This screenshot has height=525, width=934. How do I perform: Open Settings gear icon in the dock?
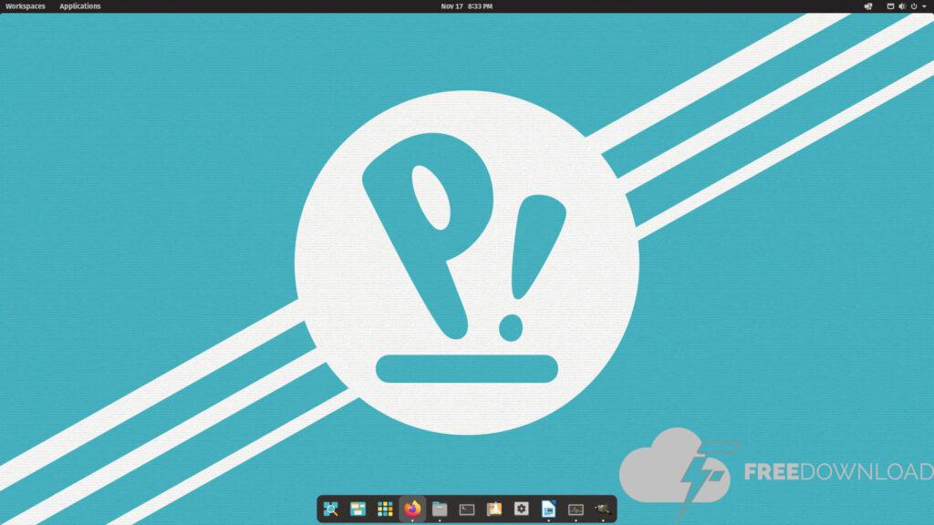point(521,509)
